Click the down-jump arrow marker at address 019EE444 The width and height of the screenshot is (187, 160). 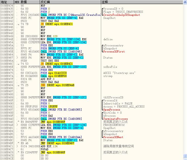click(18, 24)
